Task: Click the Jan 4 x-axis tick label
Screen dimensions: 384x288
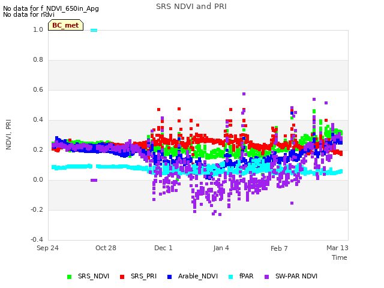Action: (x=221, y=248)
